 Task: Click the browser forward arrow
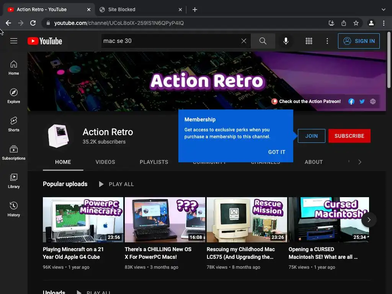21,23
